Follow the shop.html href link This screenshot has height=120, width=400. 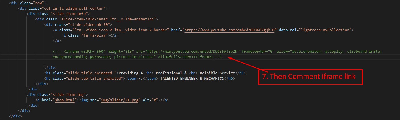(65, 100)
